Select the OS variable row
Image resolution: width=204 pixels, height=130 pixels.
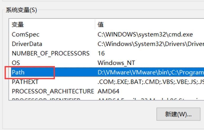pyautogui.click(x=106, y=63)
